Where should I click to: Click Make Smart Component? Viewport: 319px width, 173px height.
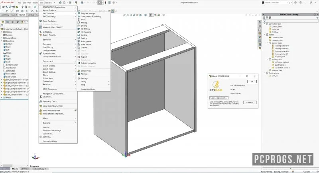[53, 114]
